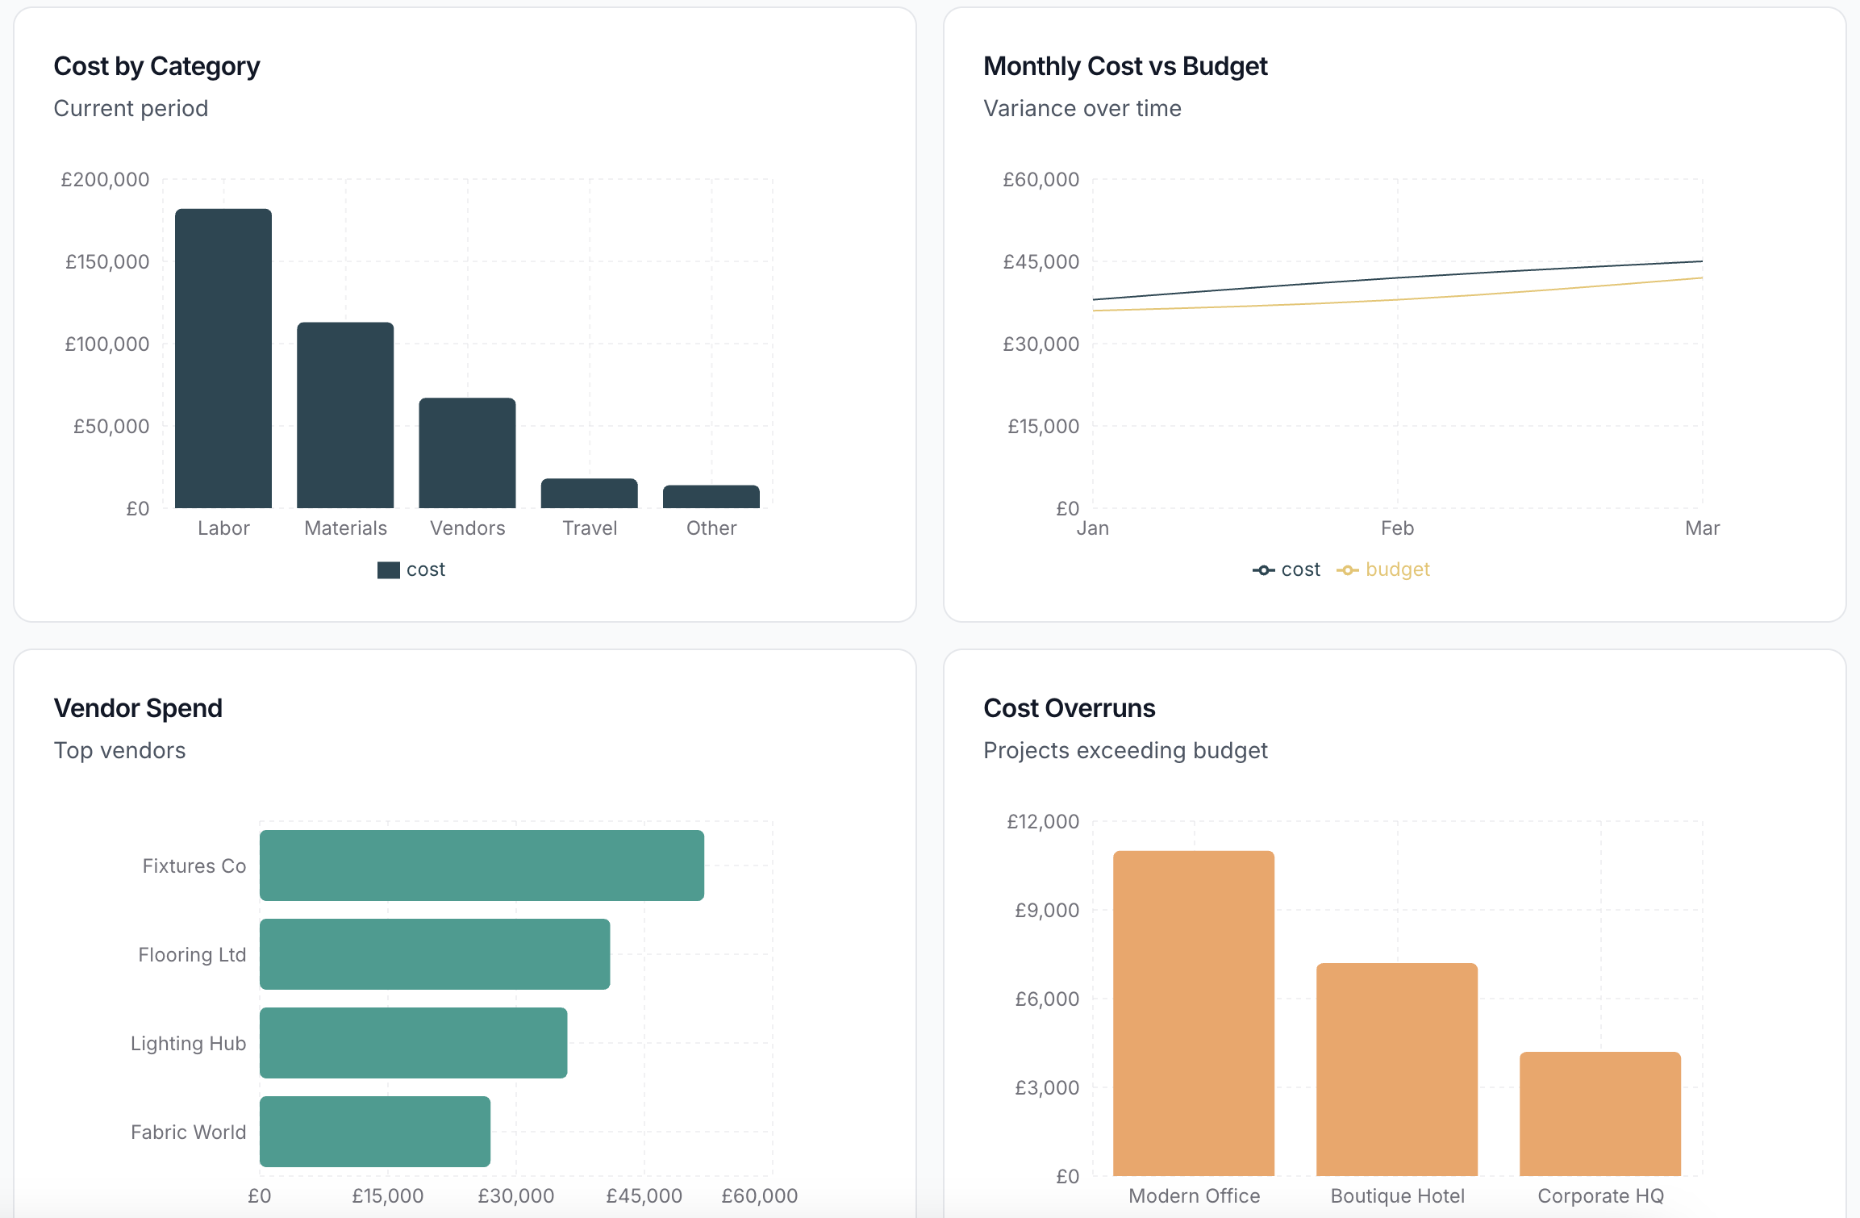The height and width of the screenshot is (1218, 1860).
Task: Click the Feb axis label on the variance chart
Action: (1398, 528)
